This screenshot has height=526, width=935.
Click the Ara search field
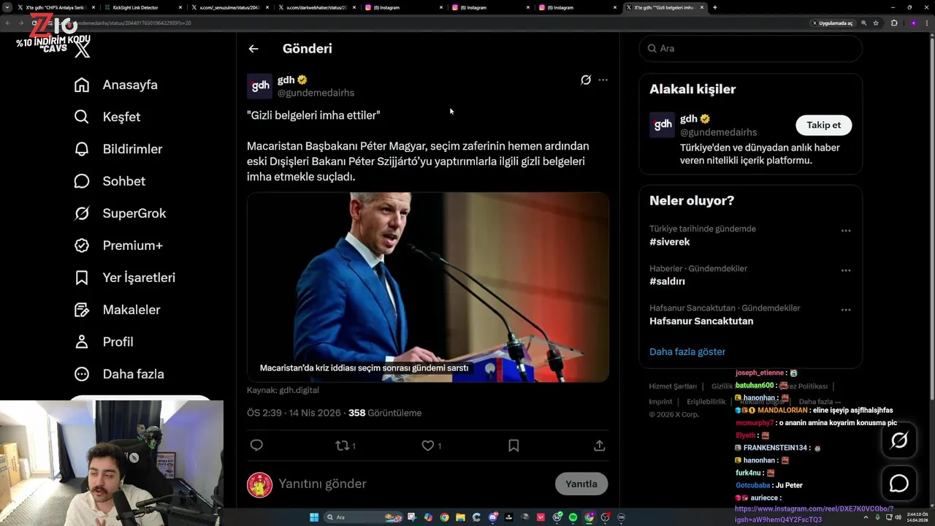[751, 48]
